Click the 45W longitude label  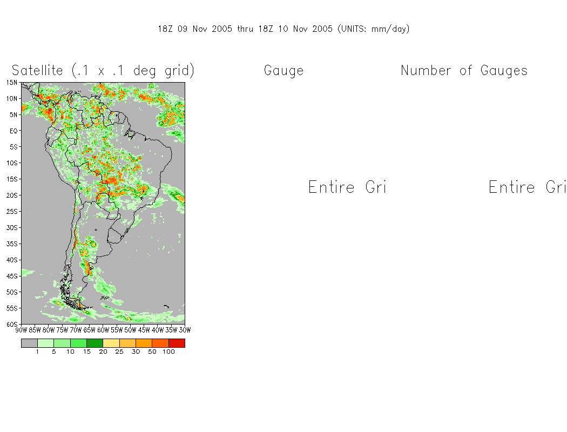tap(144, 330)
